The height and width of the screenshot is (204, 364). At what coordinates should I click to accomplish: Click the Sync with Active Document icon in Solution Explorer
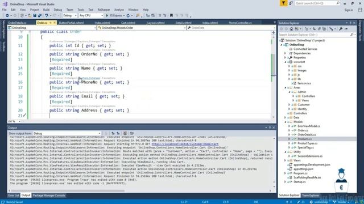point(315,29)
